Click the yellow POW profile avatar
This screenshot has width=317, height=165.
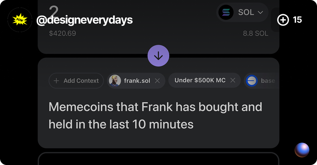(20, 20)
